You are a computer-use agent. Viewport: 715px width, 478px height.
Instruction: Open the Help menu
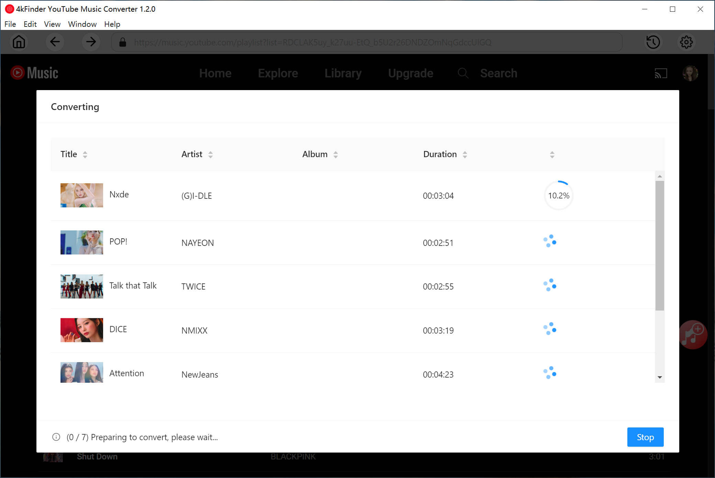pos(112,24)
